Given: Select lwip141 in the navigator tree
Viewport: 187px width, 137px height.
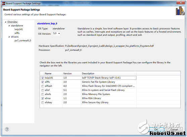Looking at the screenshot, I should pos(19,29).
